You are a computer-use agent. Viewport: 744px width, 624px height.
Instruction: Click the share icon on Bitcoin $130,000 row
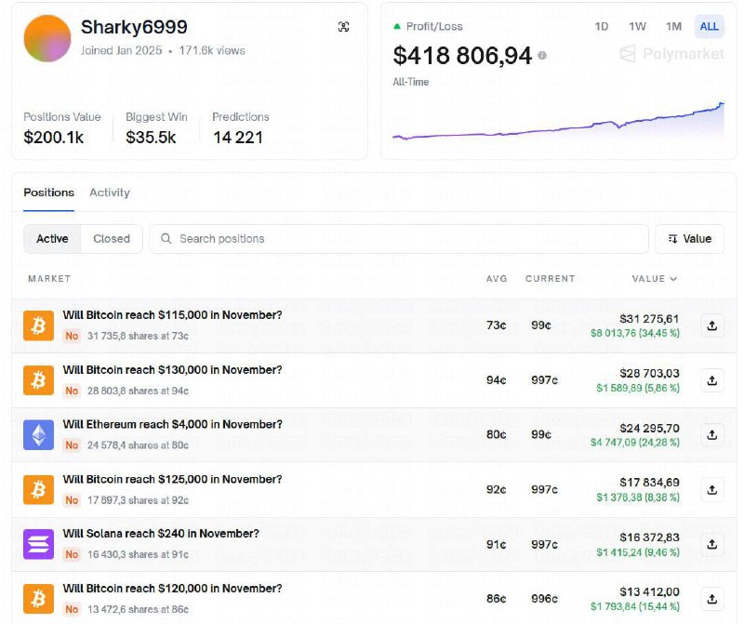pos(711,380)
